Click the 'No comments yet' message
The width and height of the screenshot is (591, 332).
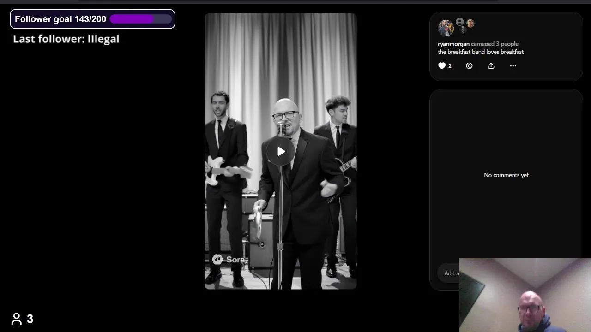[506, 175]
